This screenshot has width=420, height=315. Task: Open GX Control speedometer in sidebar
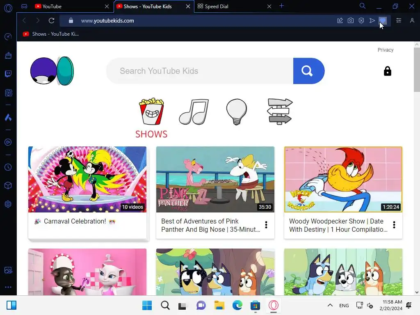8,37
